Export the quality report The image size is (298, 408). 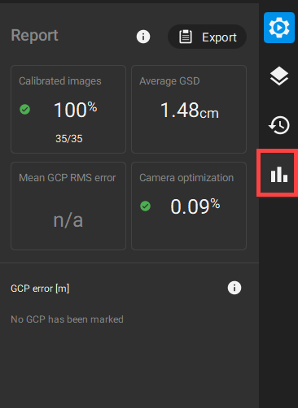tap(208, 37)
